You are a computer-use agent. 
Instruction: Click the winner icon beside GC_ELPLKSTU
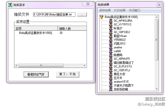(x=111, y=66)
